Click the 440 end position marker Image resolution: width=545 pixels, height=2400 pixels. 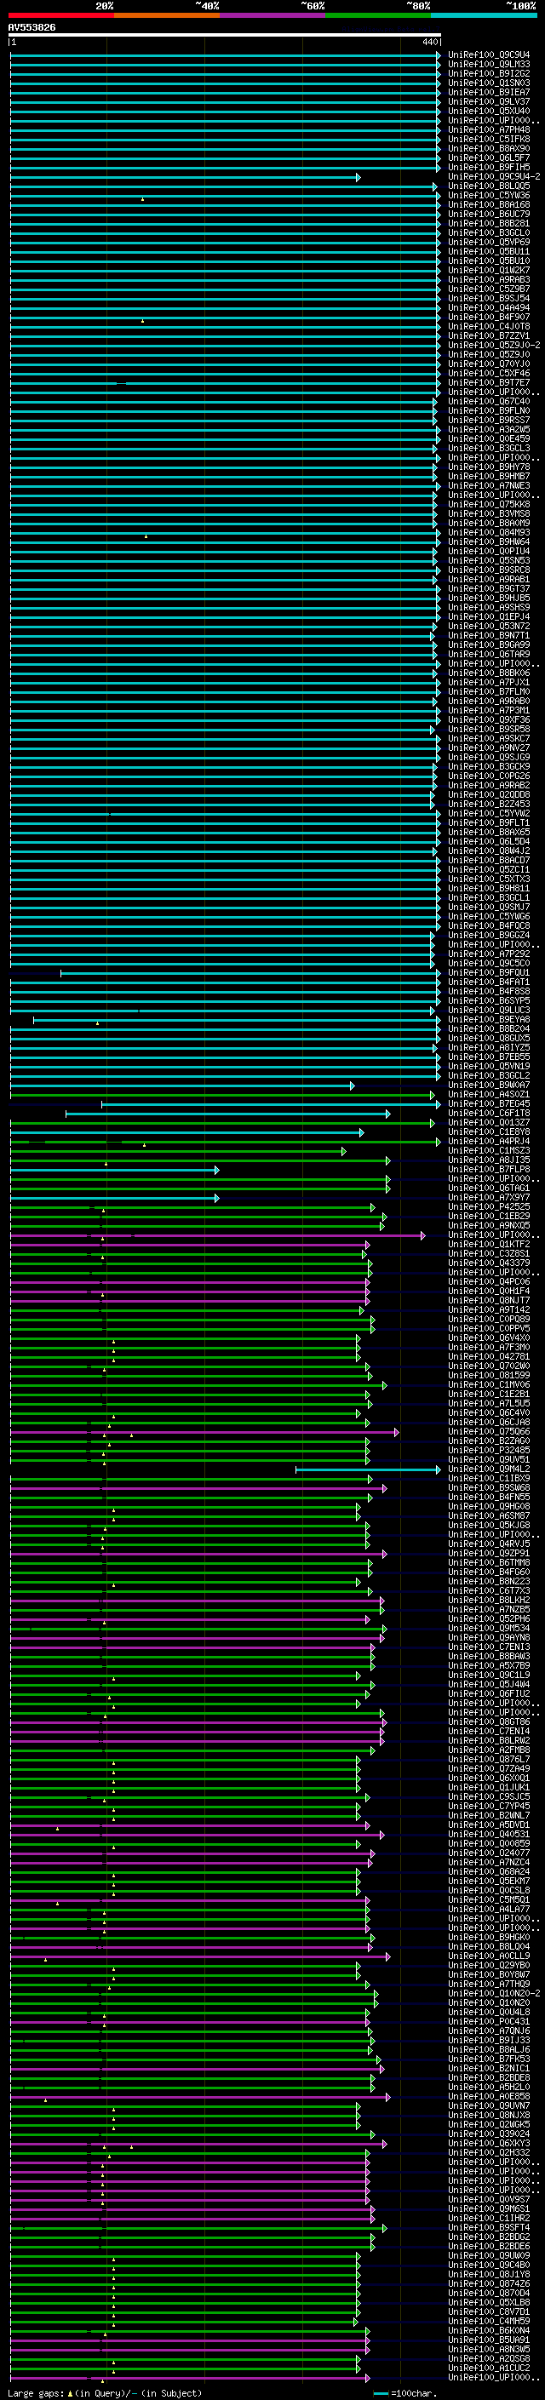[429, 42]
